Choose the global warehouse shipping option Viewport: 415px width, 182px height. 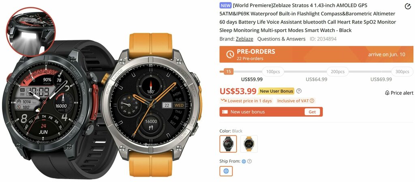tap(226, 171)
